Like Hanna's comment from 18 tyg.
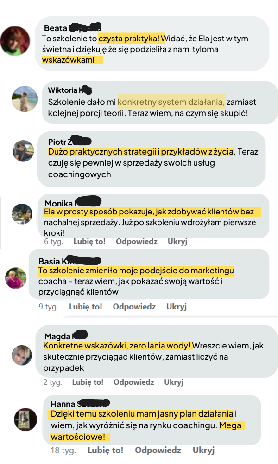The width and height of the screenshot is (278, 464). point(106,450)
